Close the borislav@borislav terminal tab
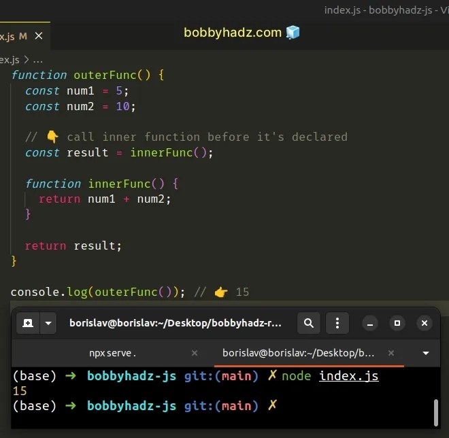 (391, 353)
